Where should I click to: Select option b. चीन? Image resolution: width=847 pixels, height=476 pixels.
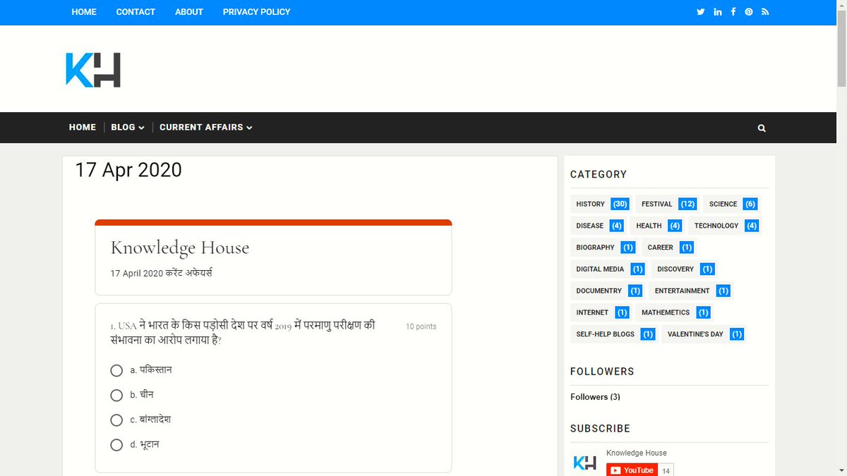116,395
